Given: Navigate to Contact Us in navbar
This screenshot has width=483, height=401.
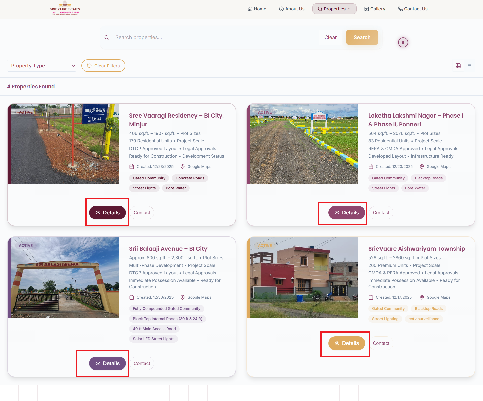Looking at the screenshot, I should click(413, 9).
